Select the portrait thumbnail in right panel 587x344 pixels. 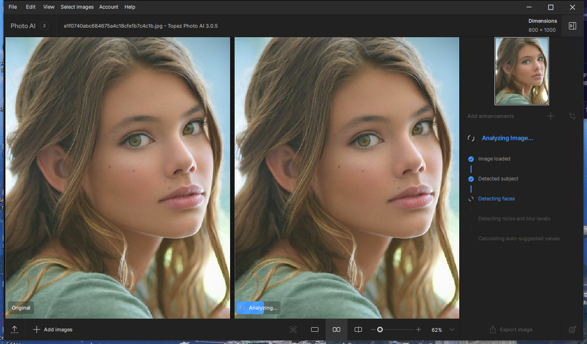click(x=522, y=71)
